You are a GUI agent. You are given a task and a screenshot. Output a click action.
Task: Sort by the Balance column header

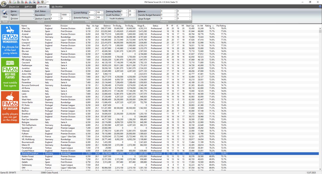pyautogui.click(x=106, y=26)
